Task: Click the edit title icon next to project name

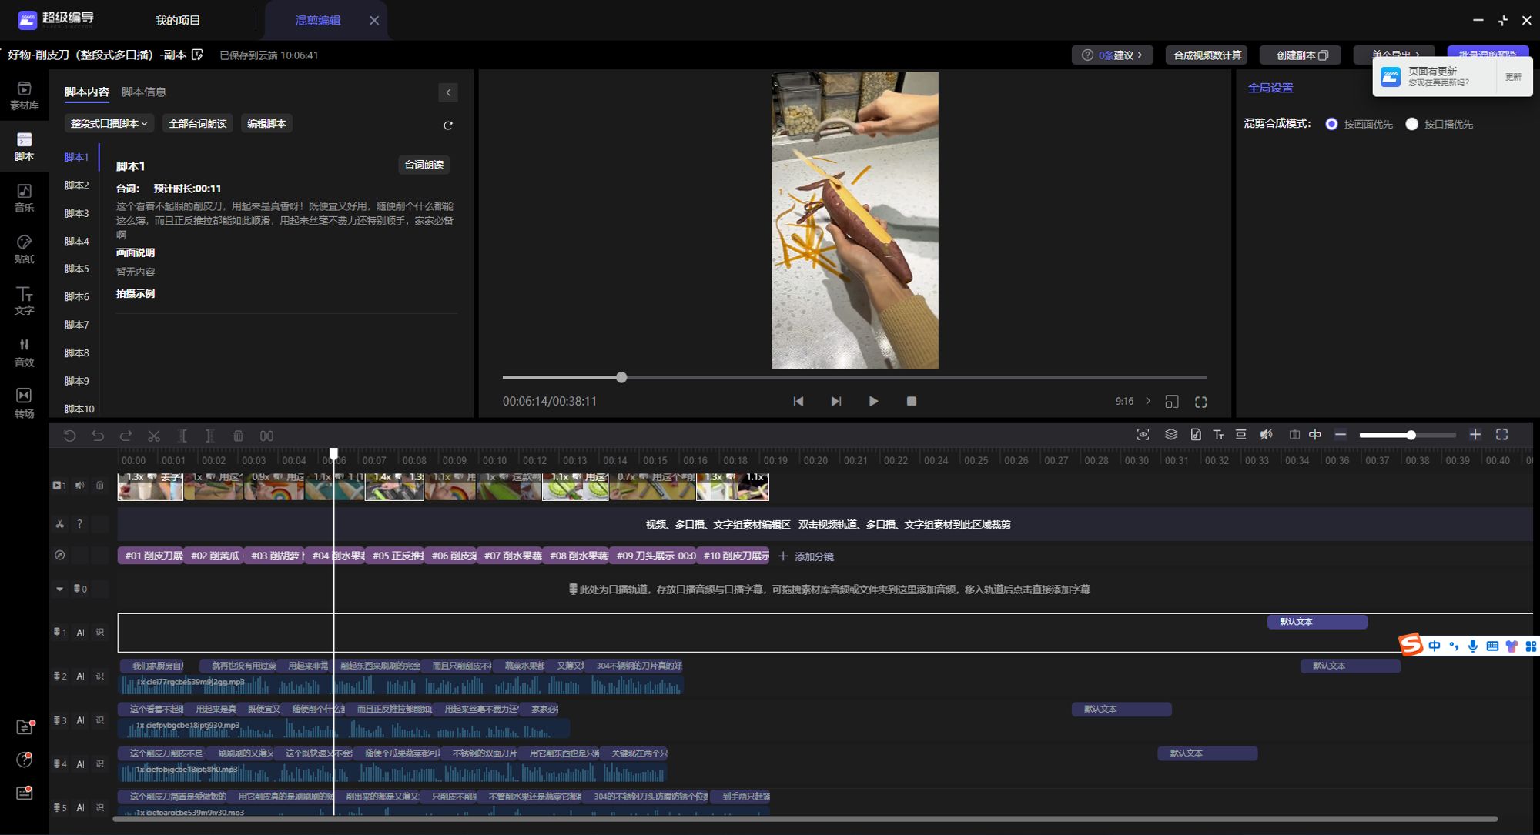Action: click(x=197, y=55)
